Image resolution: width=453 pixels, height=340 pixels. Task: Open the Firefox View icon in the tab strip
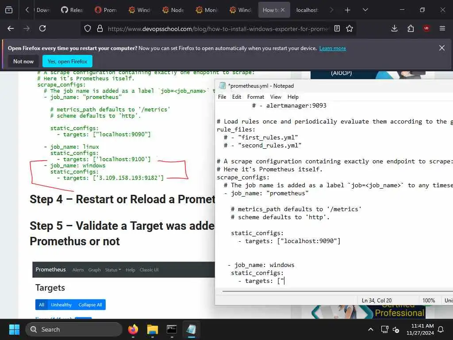(x=9, y=10)
